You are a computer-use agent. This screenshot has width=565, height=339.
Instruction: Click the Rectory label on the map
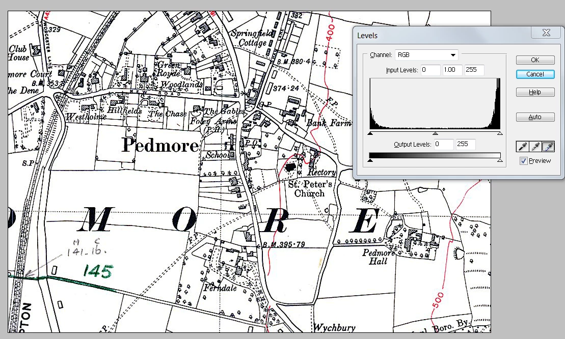(x=321, y=173)
